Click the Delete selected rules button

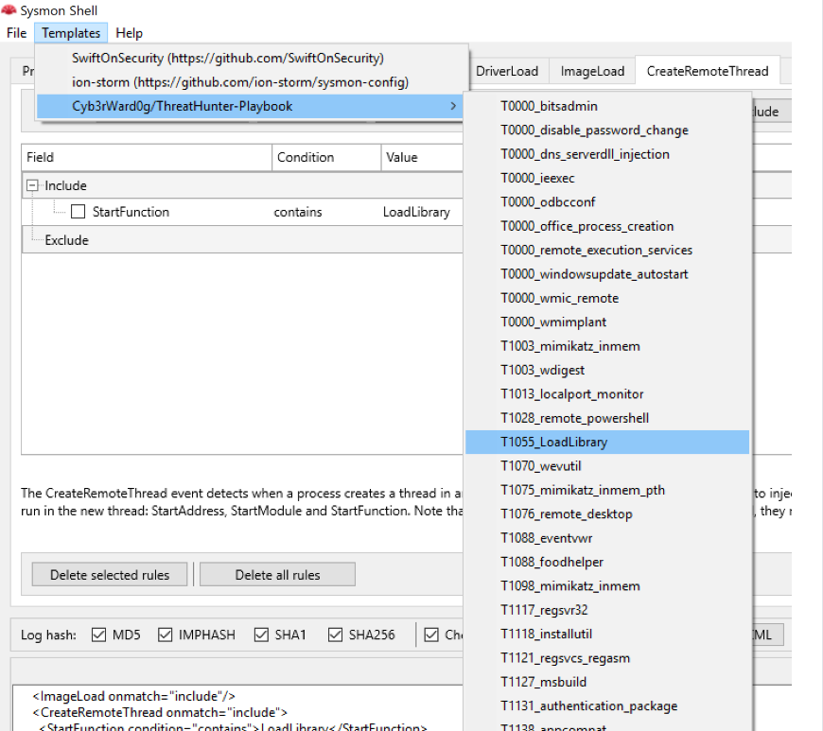pos(109,574)
